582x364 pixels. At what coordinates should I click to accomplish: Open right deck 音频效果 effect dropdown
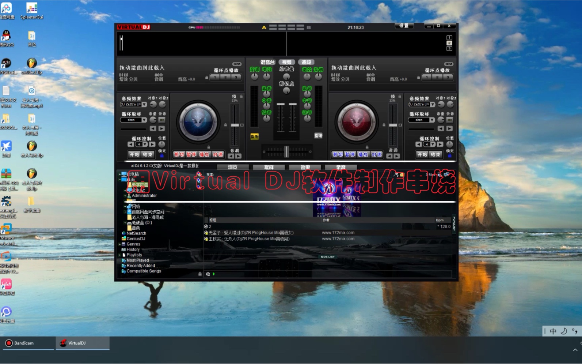[x=433, y=105]
